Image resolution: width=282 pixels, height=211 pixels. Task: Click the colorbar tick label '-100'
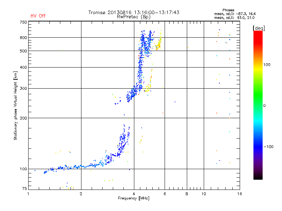[x=268, y=147]
